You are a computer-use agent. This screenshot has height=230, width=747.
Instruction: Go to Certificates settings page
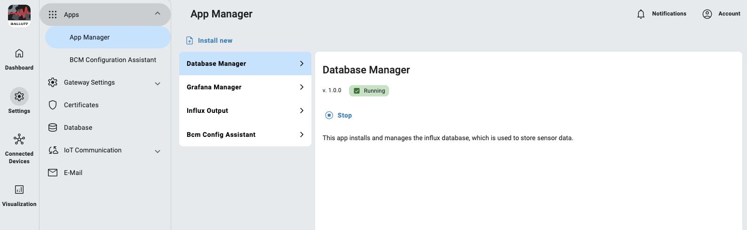tap(81, 105)
